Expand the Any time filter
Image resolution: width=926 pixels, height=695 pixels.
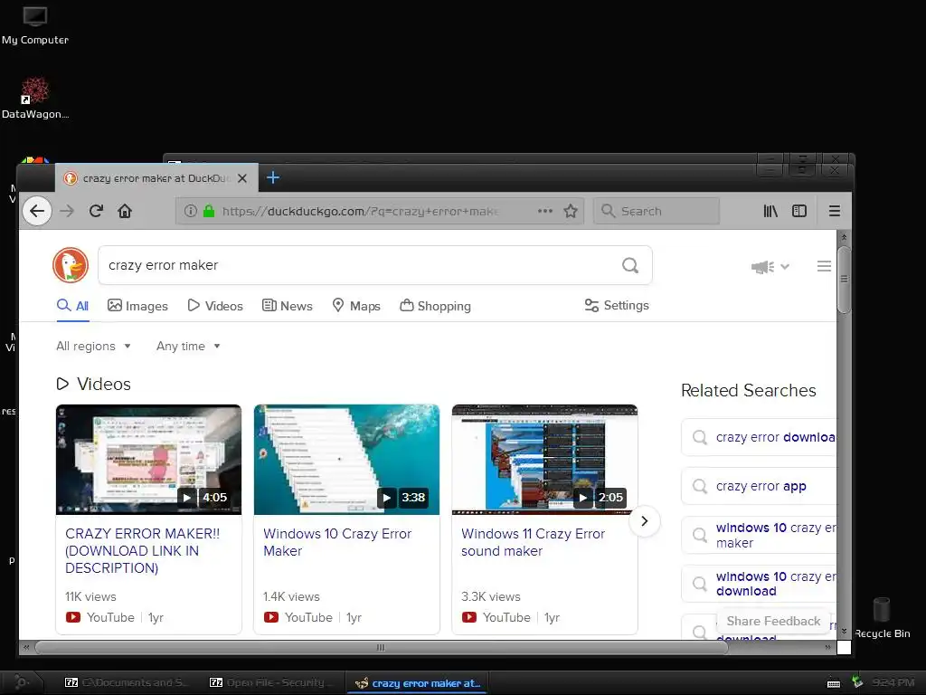point(188,347)
